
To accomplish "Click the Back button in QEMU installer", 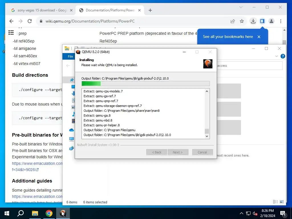I will (157, 152).
